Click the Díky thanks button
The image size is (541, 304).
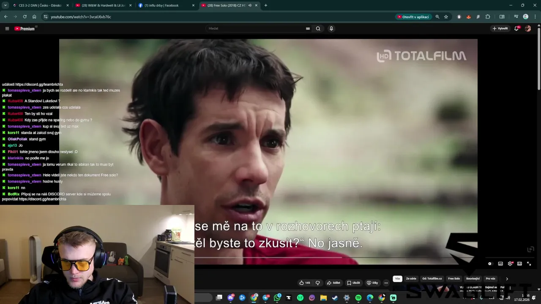pyautogui.click(x=372, y=283)
